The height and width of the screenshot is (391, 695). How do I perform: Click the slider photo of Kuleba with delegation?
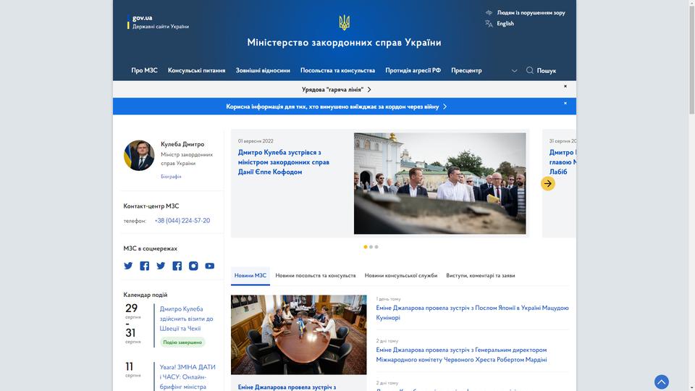click(439, 183)
